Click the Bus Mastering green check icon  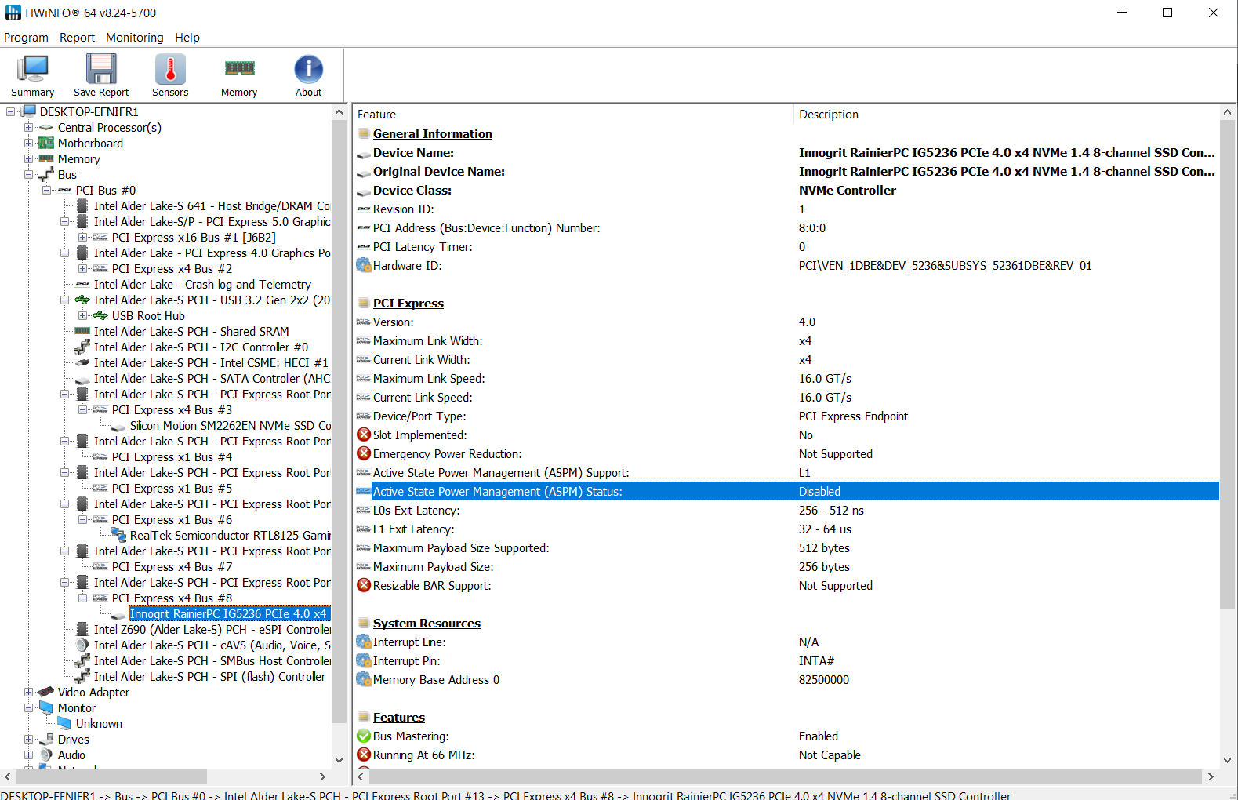[364, 736]
